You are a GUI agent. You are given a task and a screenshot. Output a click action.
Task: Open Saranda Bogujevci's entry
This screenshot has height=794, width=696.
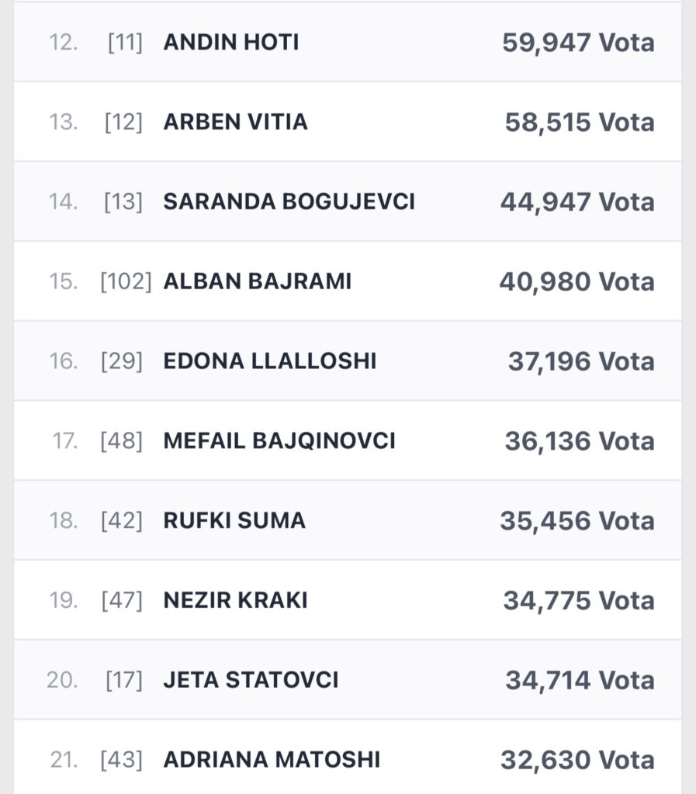(289, 202)
